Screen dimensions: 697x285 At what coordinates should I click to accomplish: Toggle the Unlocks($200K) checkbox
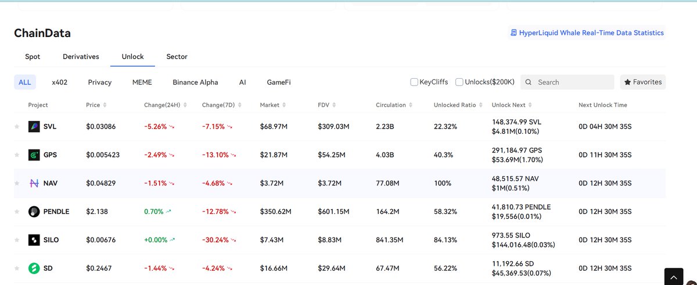459,82
